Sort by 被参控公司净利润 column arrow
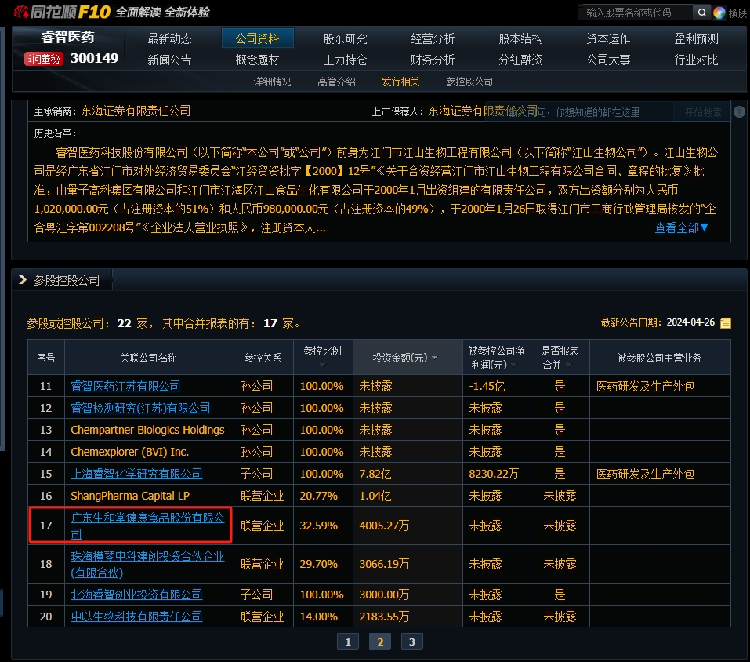Viewport: 750px width, 662px height. pyautogui.click(x=514, y=366)
